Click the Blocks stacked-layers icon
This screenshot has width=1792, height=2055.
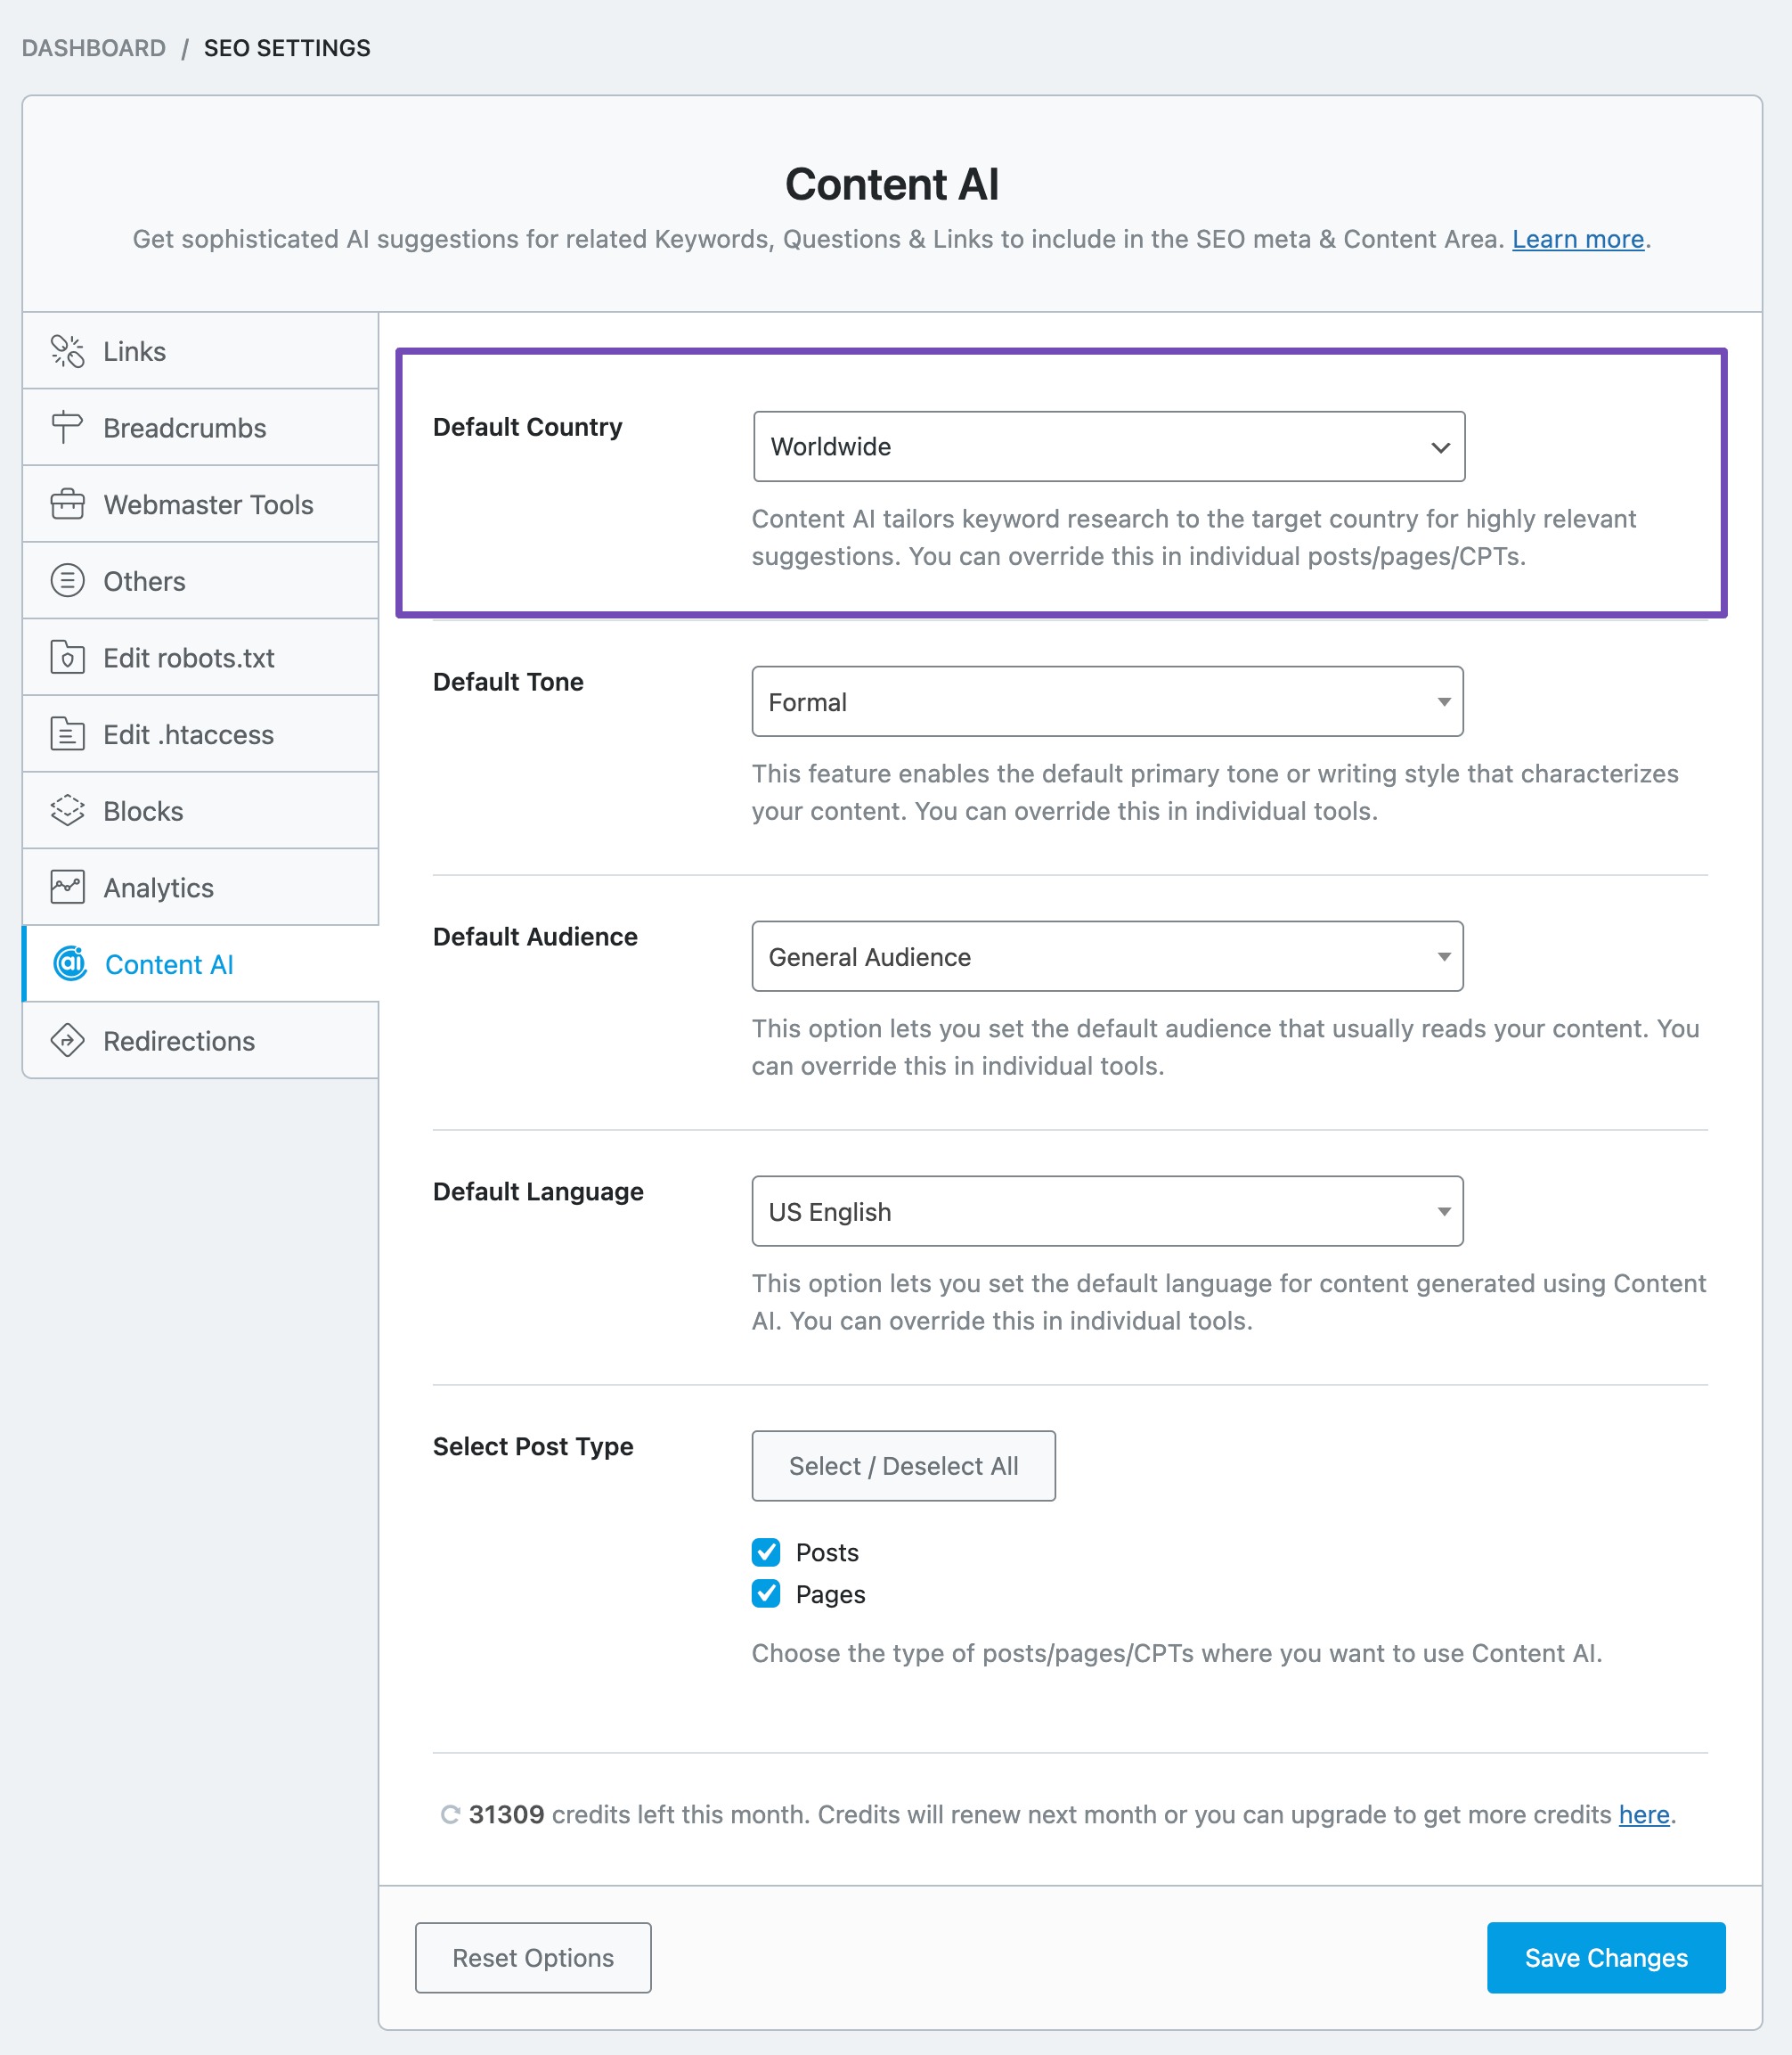[67, 810]
